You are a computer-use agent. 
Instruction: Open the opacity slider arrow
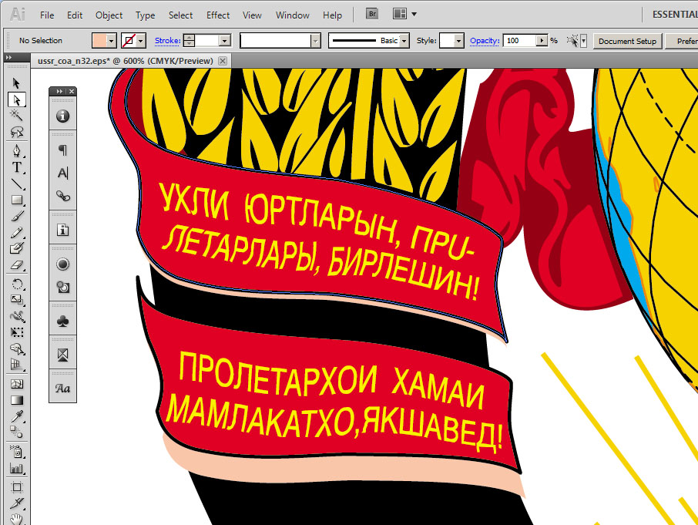pyautogui.click(x=542, y=41)
